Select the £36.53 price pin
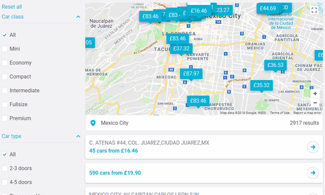 (x=275, y=65)
